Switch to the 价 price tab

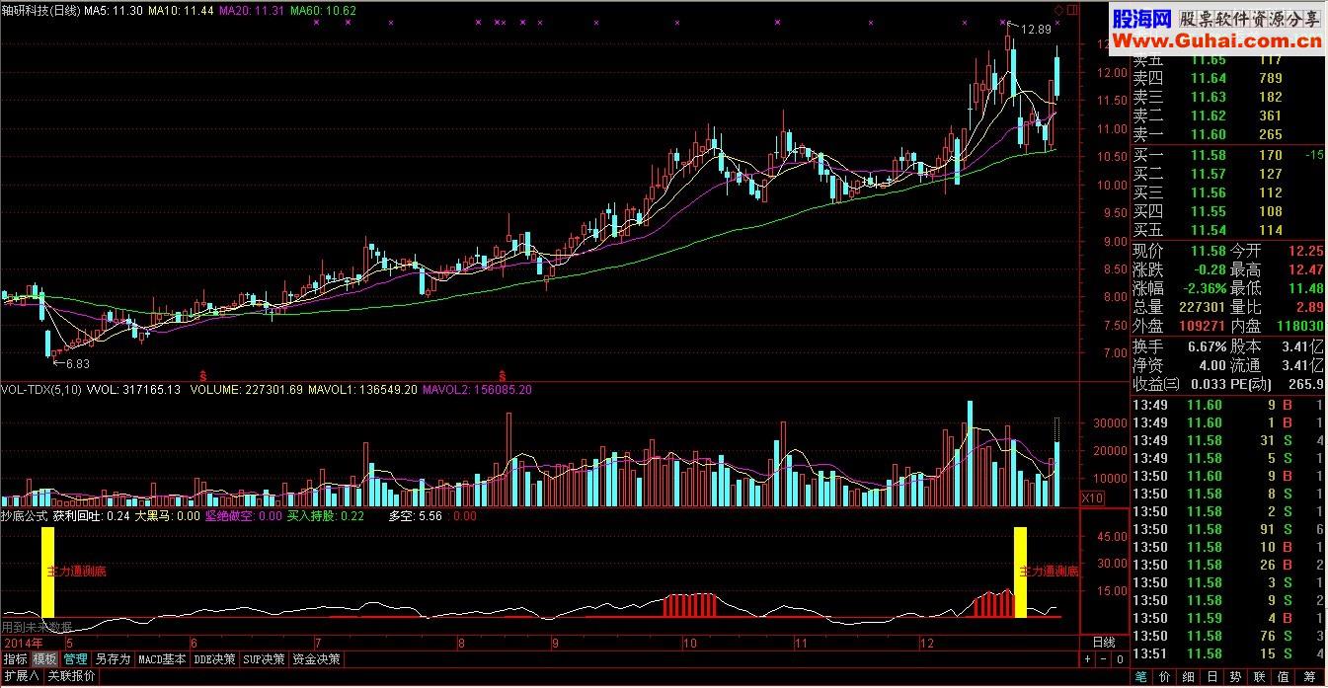tap(1166, 677)
